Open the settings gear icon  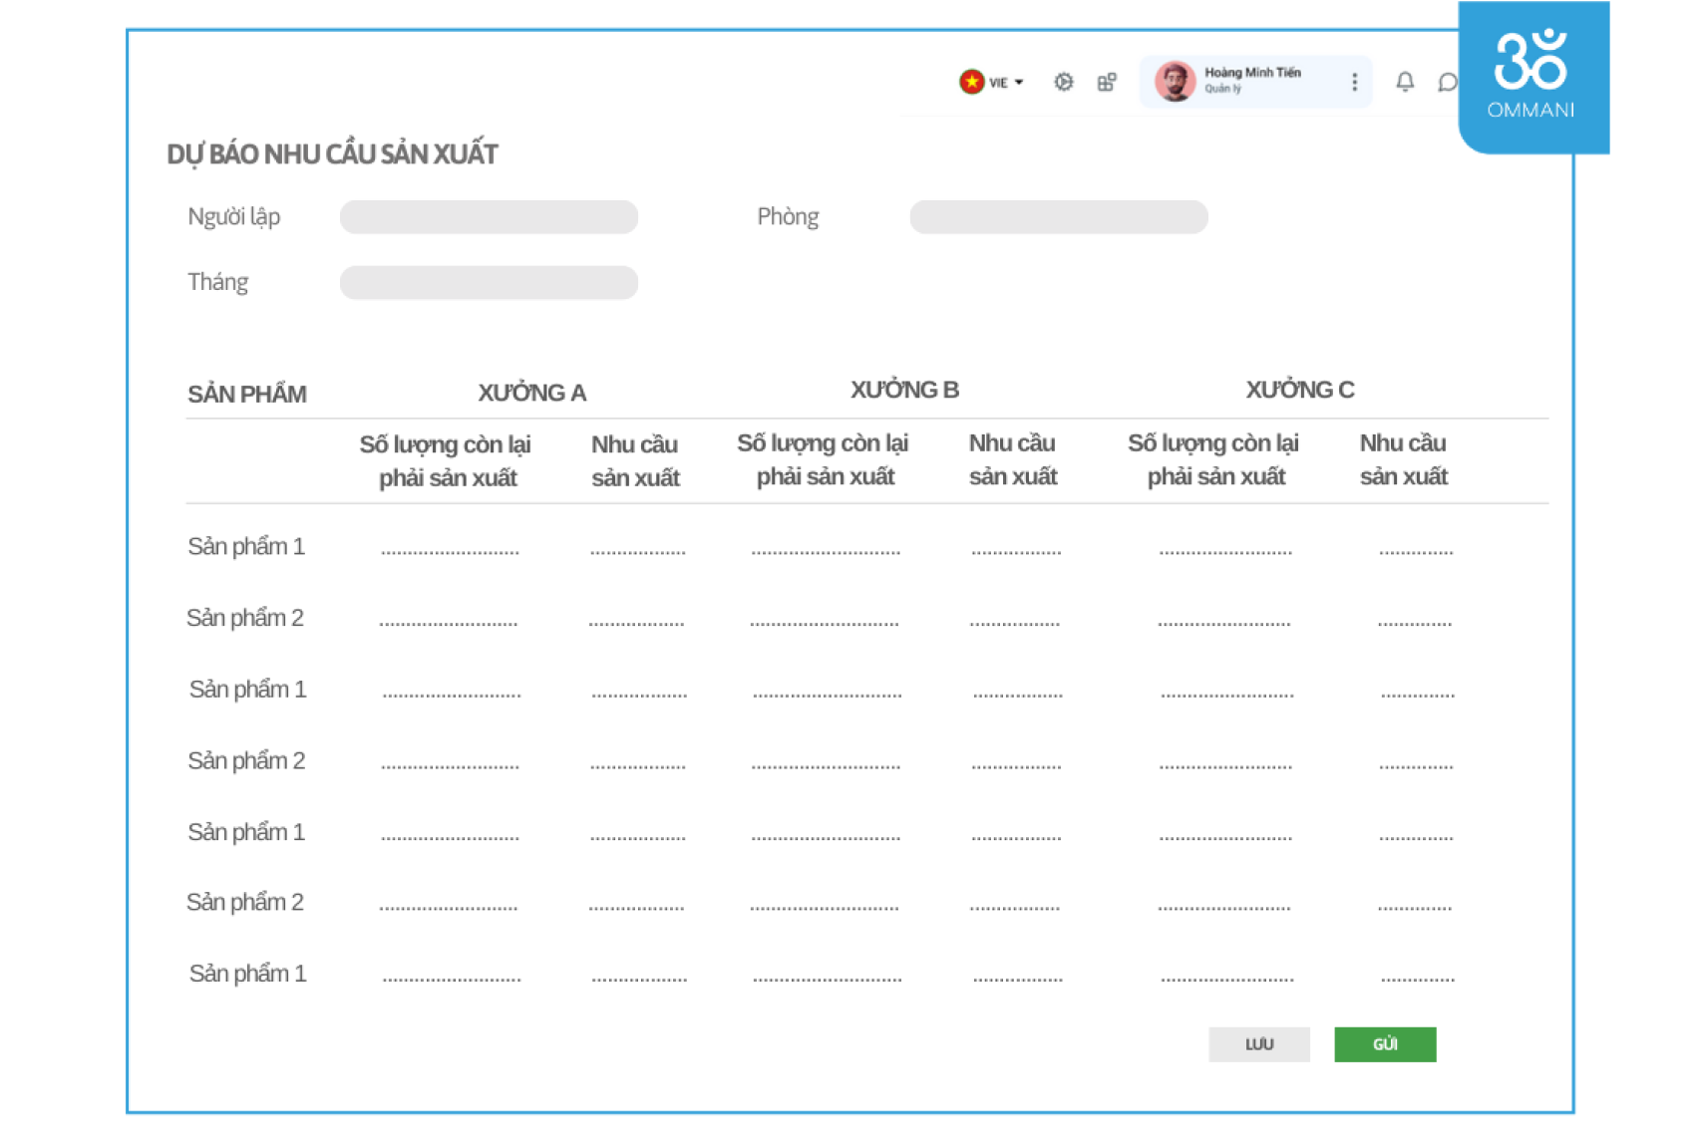[x=1064, y=82]
